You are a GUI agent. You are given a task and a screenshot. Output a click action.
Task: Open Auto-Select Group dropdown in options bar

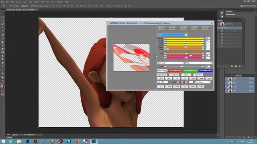(24, 6)
